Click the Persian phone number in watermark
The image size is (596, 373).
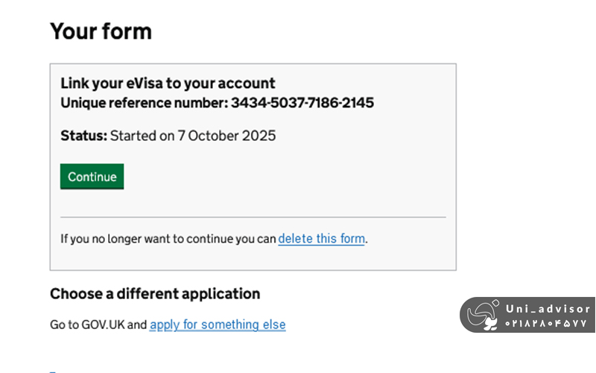coord(548,325)
